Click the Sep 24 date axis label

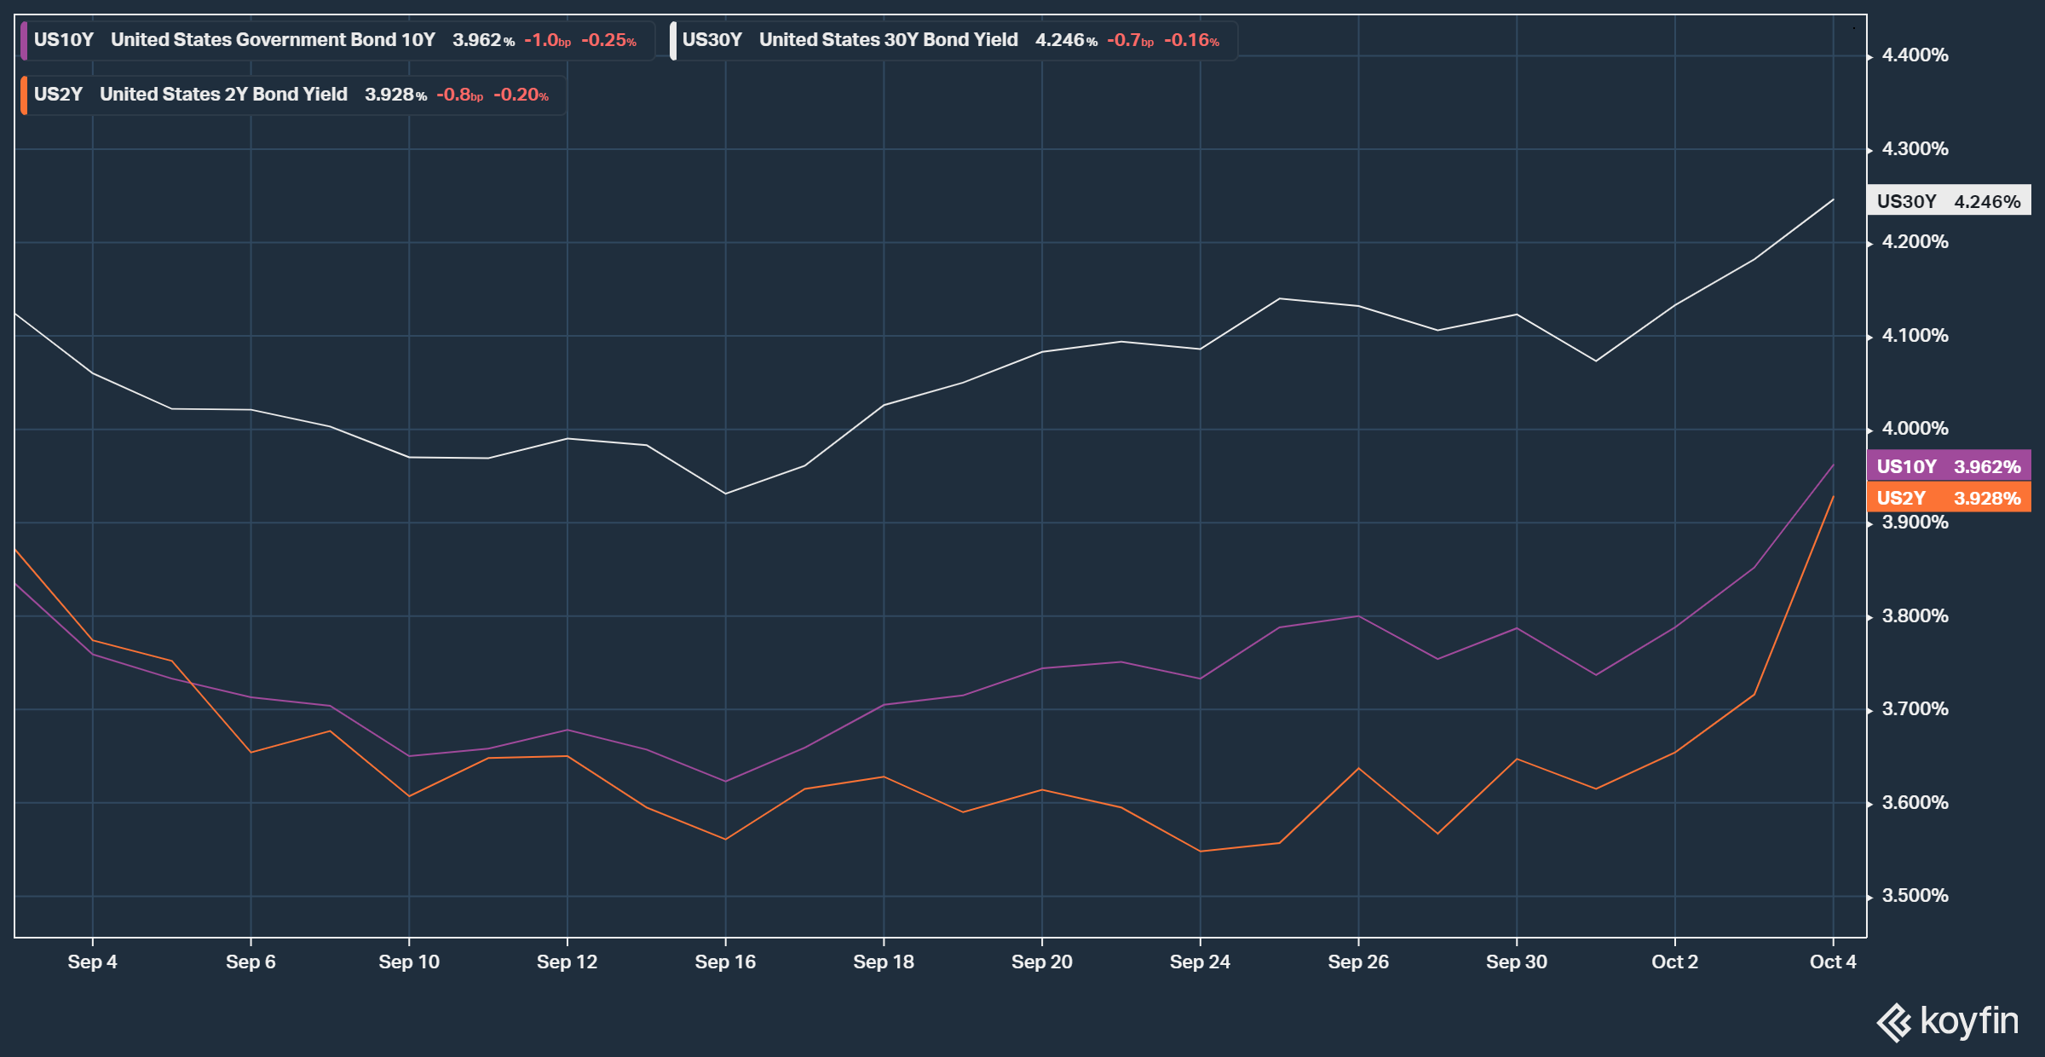(1200, 962)
